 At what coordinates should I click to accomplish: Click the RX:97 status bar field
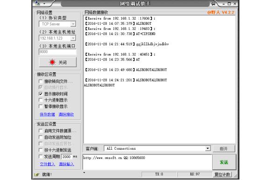[x=195, y=174]
